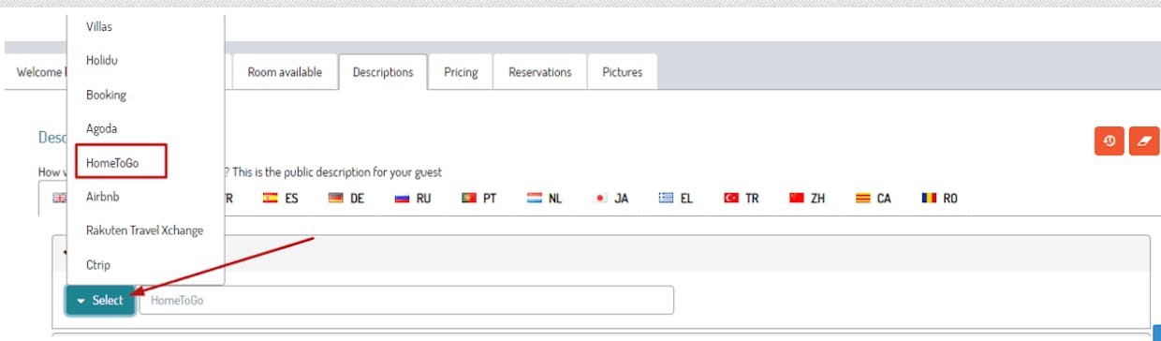1161x341 pixels.
Task: Click the orange eraser icon button
Action: coord(1144,141)
